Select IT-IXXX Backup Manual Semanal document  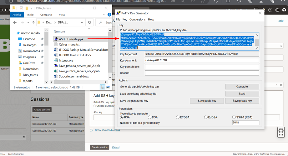point(81,50)
